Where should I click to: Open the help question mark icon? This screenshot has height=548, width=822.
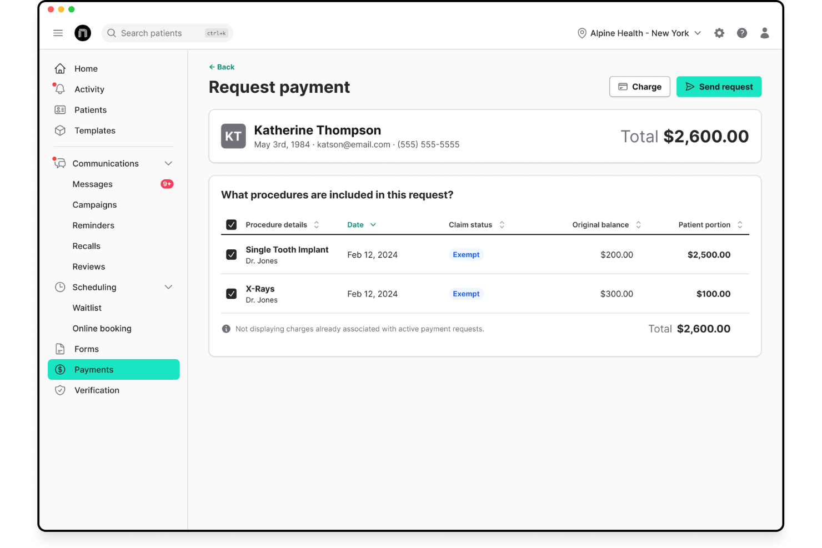[742, 33]
